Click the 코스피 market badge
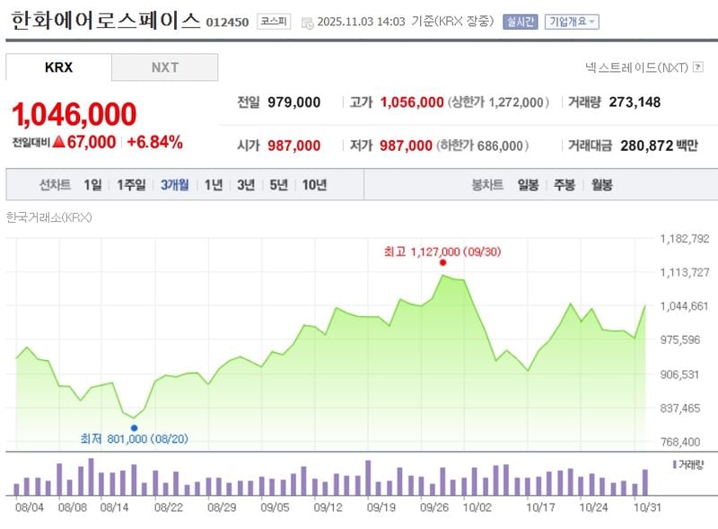 pyautogui.click(x=272, y=21)
